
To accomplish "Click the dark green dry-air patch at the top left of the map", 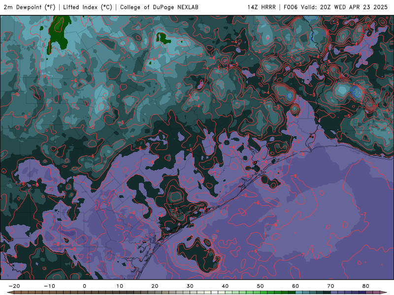I will coord(58,32).
